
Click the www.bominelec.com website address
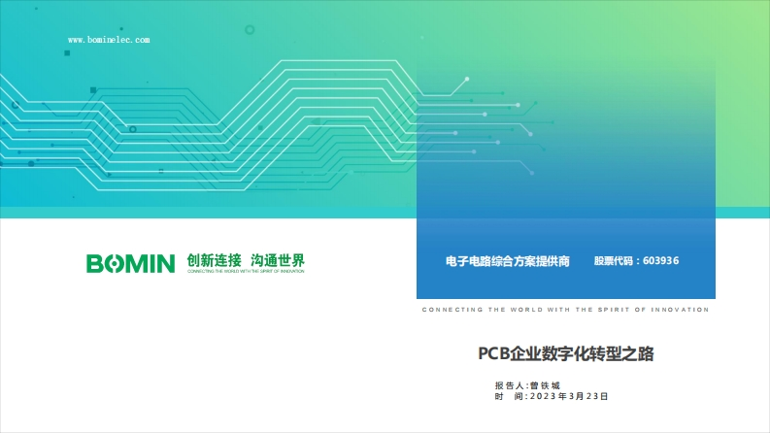click(109, 40)
